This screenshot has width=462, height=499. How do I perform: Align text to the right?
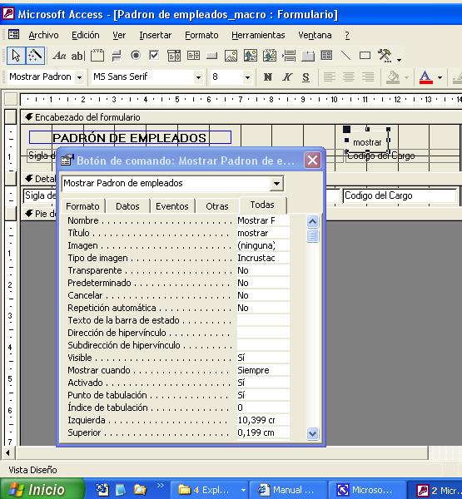pyautogui.click(x=368, y=77)
